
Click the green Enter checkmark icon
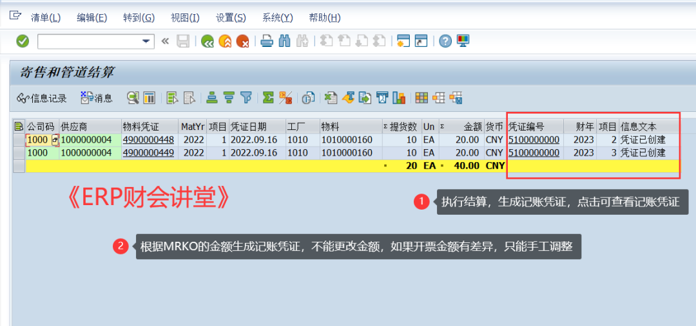click(23, 41)
